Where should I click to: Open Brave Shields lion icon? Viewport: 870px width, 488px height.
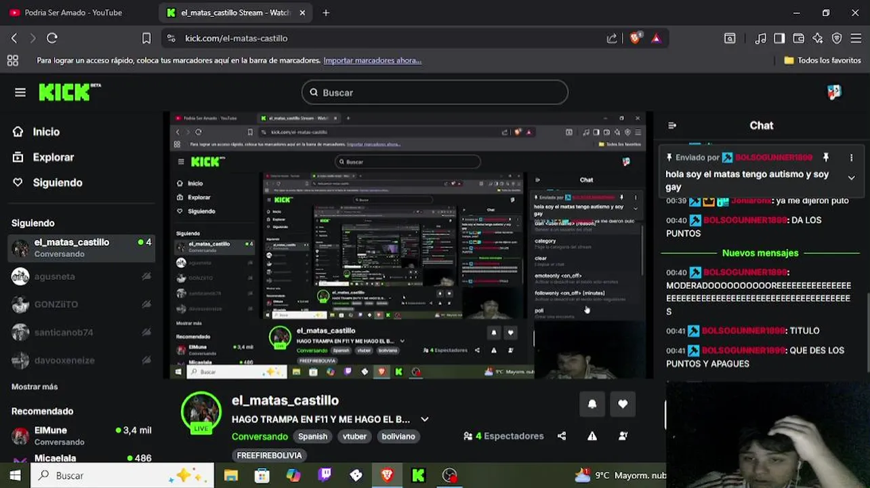click(x=635, y=39)
